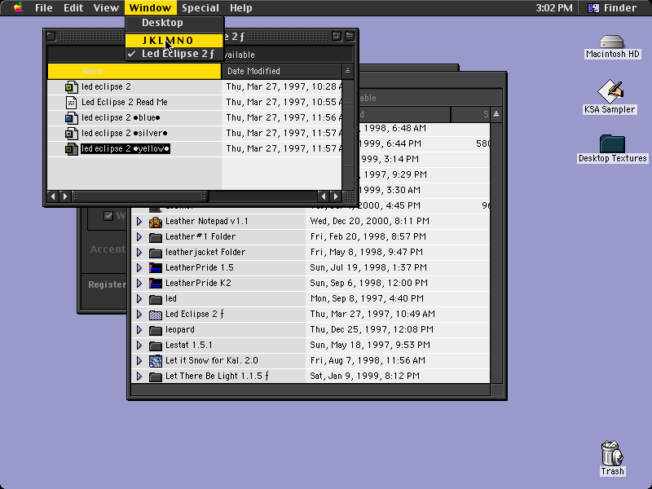
Task: Open the Help menu
Action: pos(240,8)
